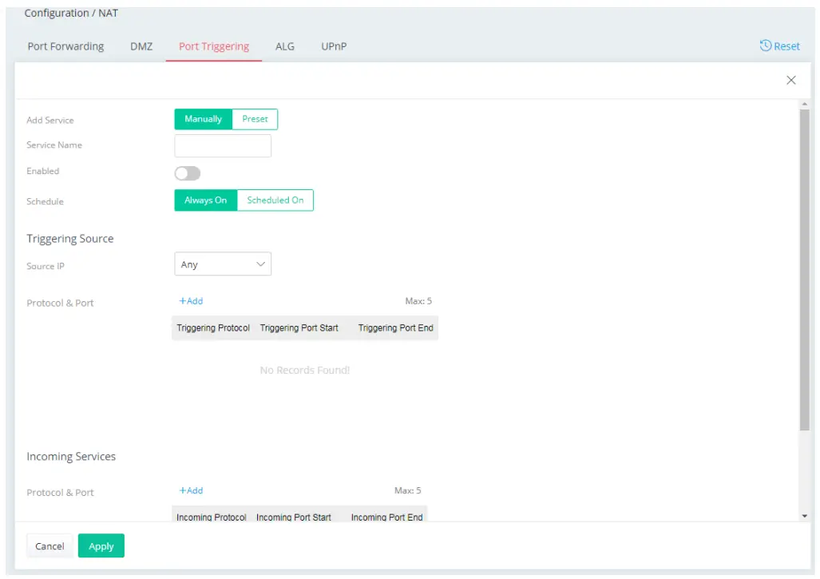
Task: Click the No Records Found message
Action: tap(305, 371)
